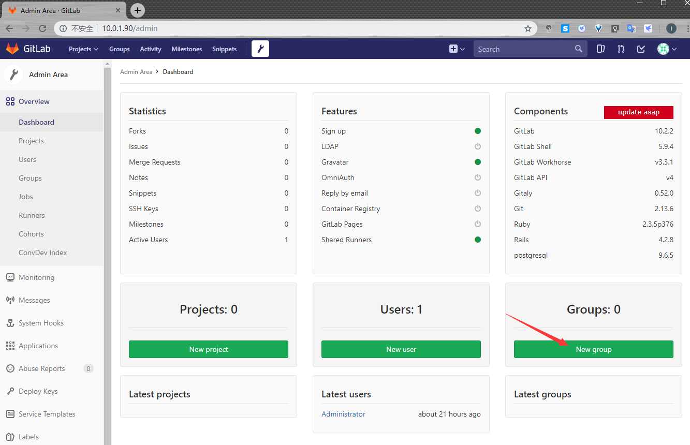Click the red update asap badge
The image size is (690, 445).
click(x=639, y=112)
